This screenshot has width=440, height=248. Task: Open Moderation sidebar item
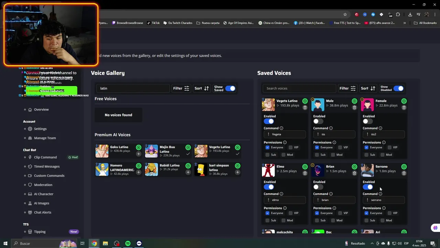pos(43,185)
